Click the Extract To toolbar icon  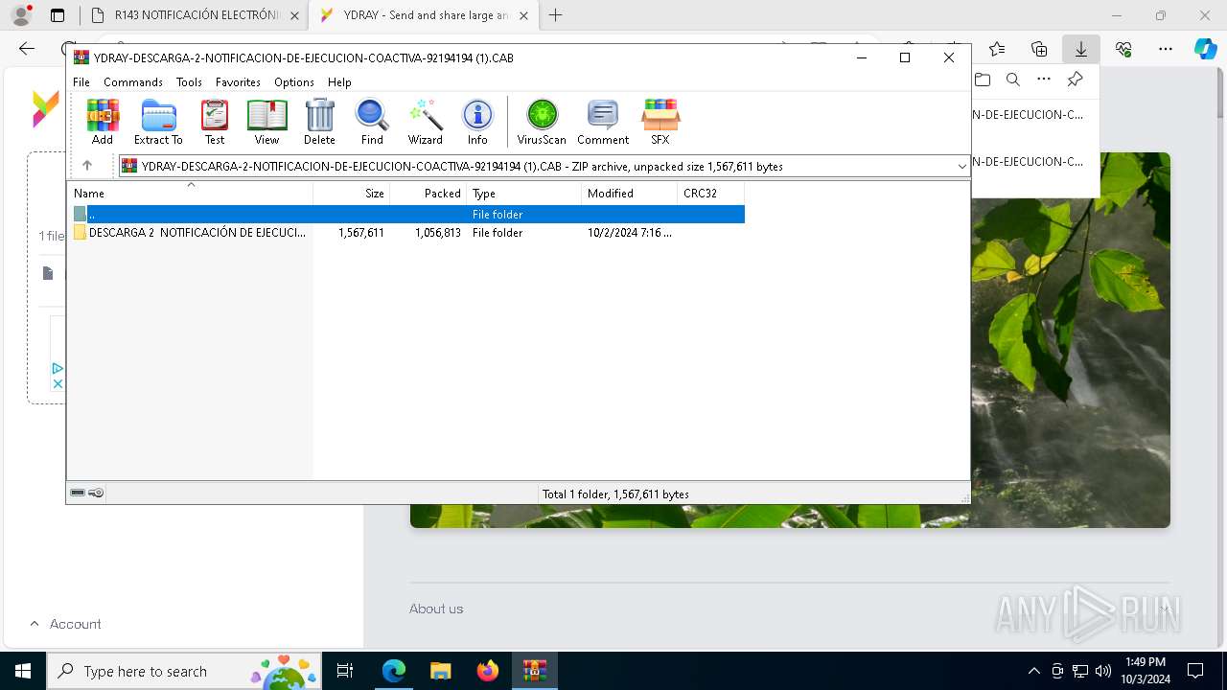pyautogui.click(x=158, y=122)
